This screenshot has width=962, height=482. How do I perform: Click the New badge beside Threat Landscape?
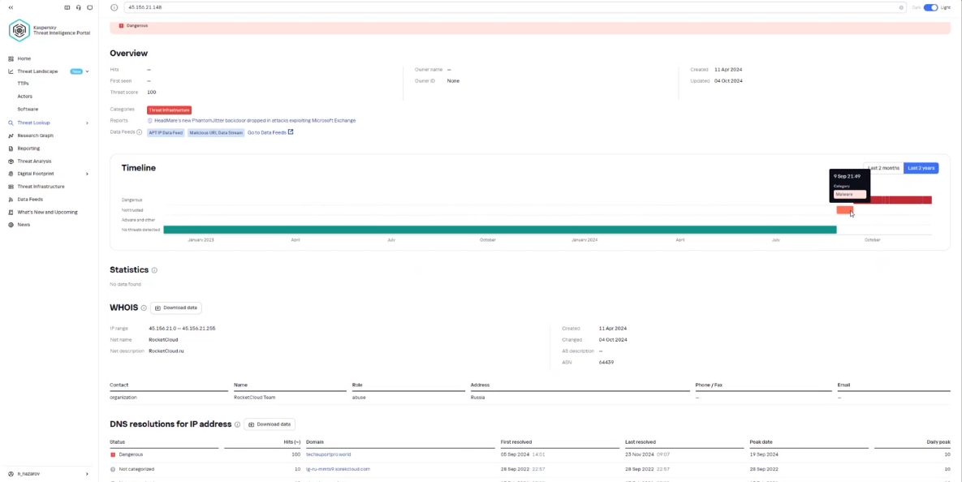76,71
